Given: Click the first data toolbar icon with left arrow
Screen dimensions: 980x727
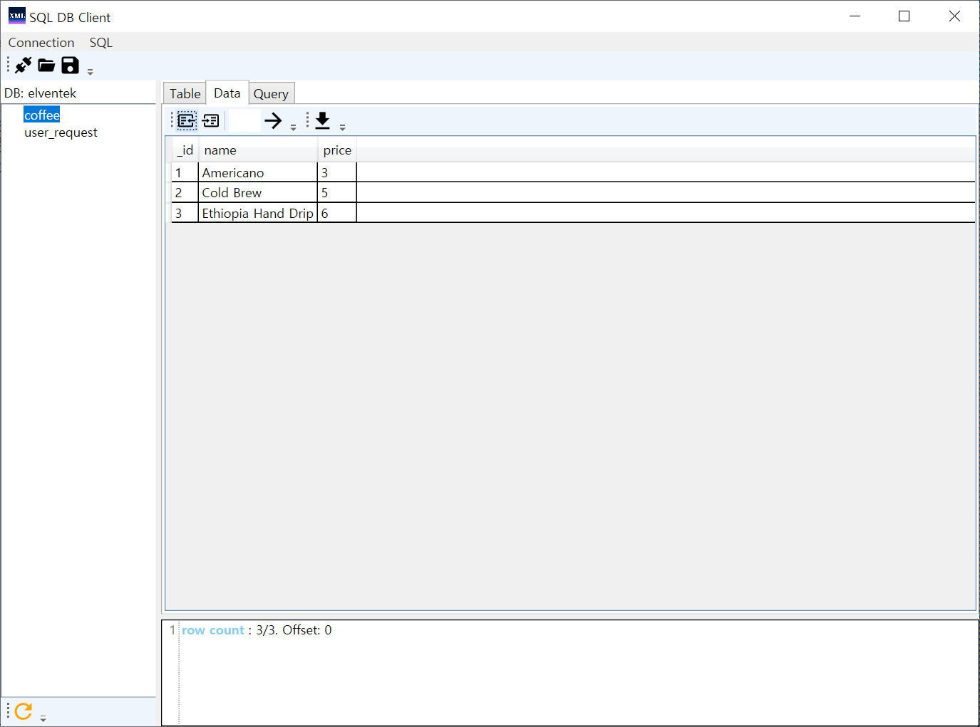Looking at the screenshot, I should 187,120.
